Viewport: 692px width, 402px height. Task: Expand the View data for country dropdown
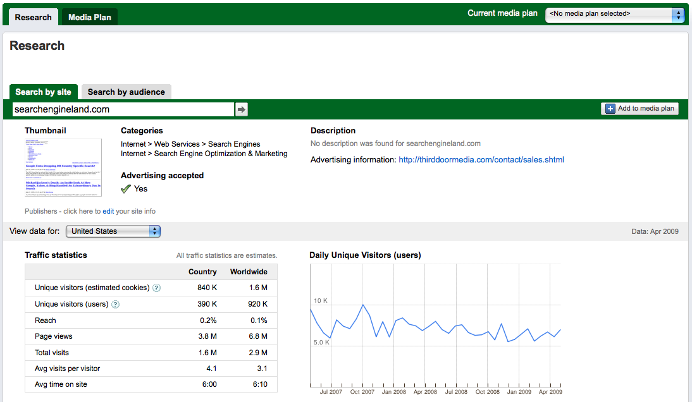pyautogui.click(x=113, y=231)
